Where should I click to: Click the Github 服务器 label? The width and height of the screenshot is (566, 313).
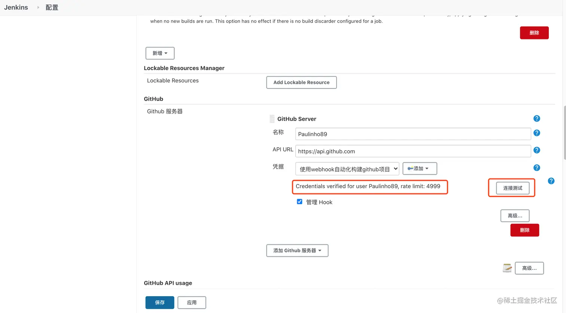(165, 111)
